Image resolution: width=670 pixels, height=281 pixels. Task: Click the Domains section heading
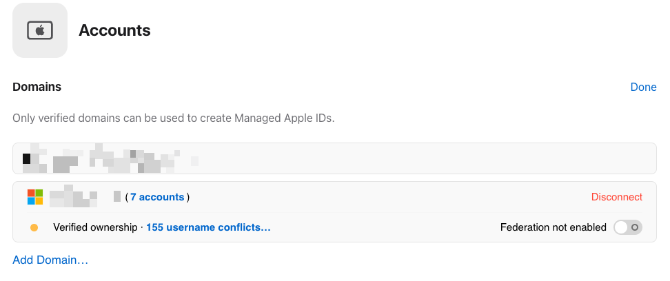(x=37, y=87)
